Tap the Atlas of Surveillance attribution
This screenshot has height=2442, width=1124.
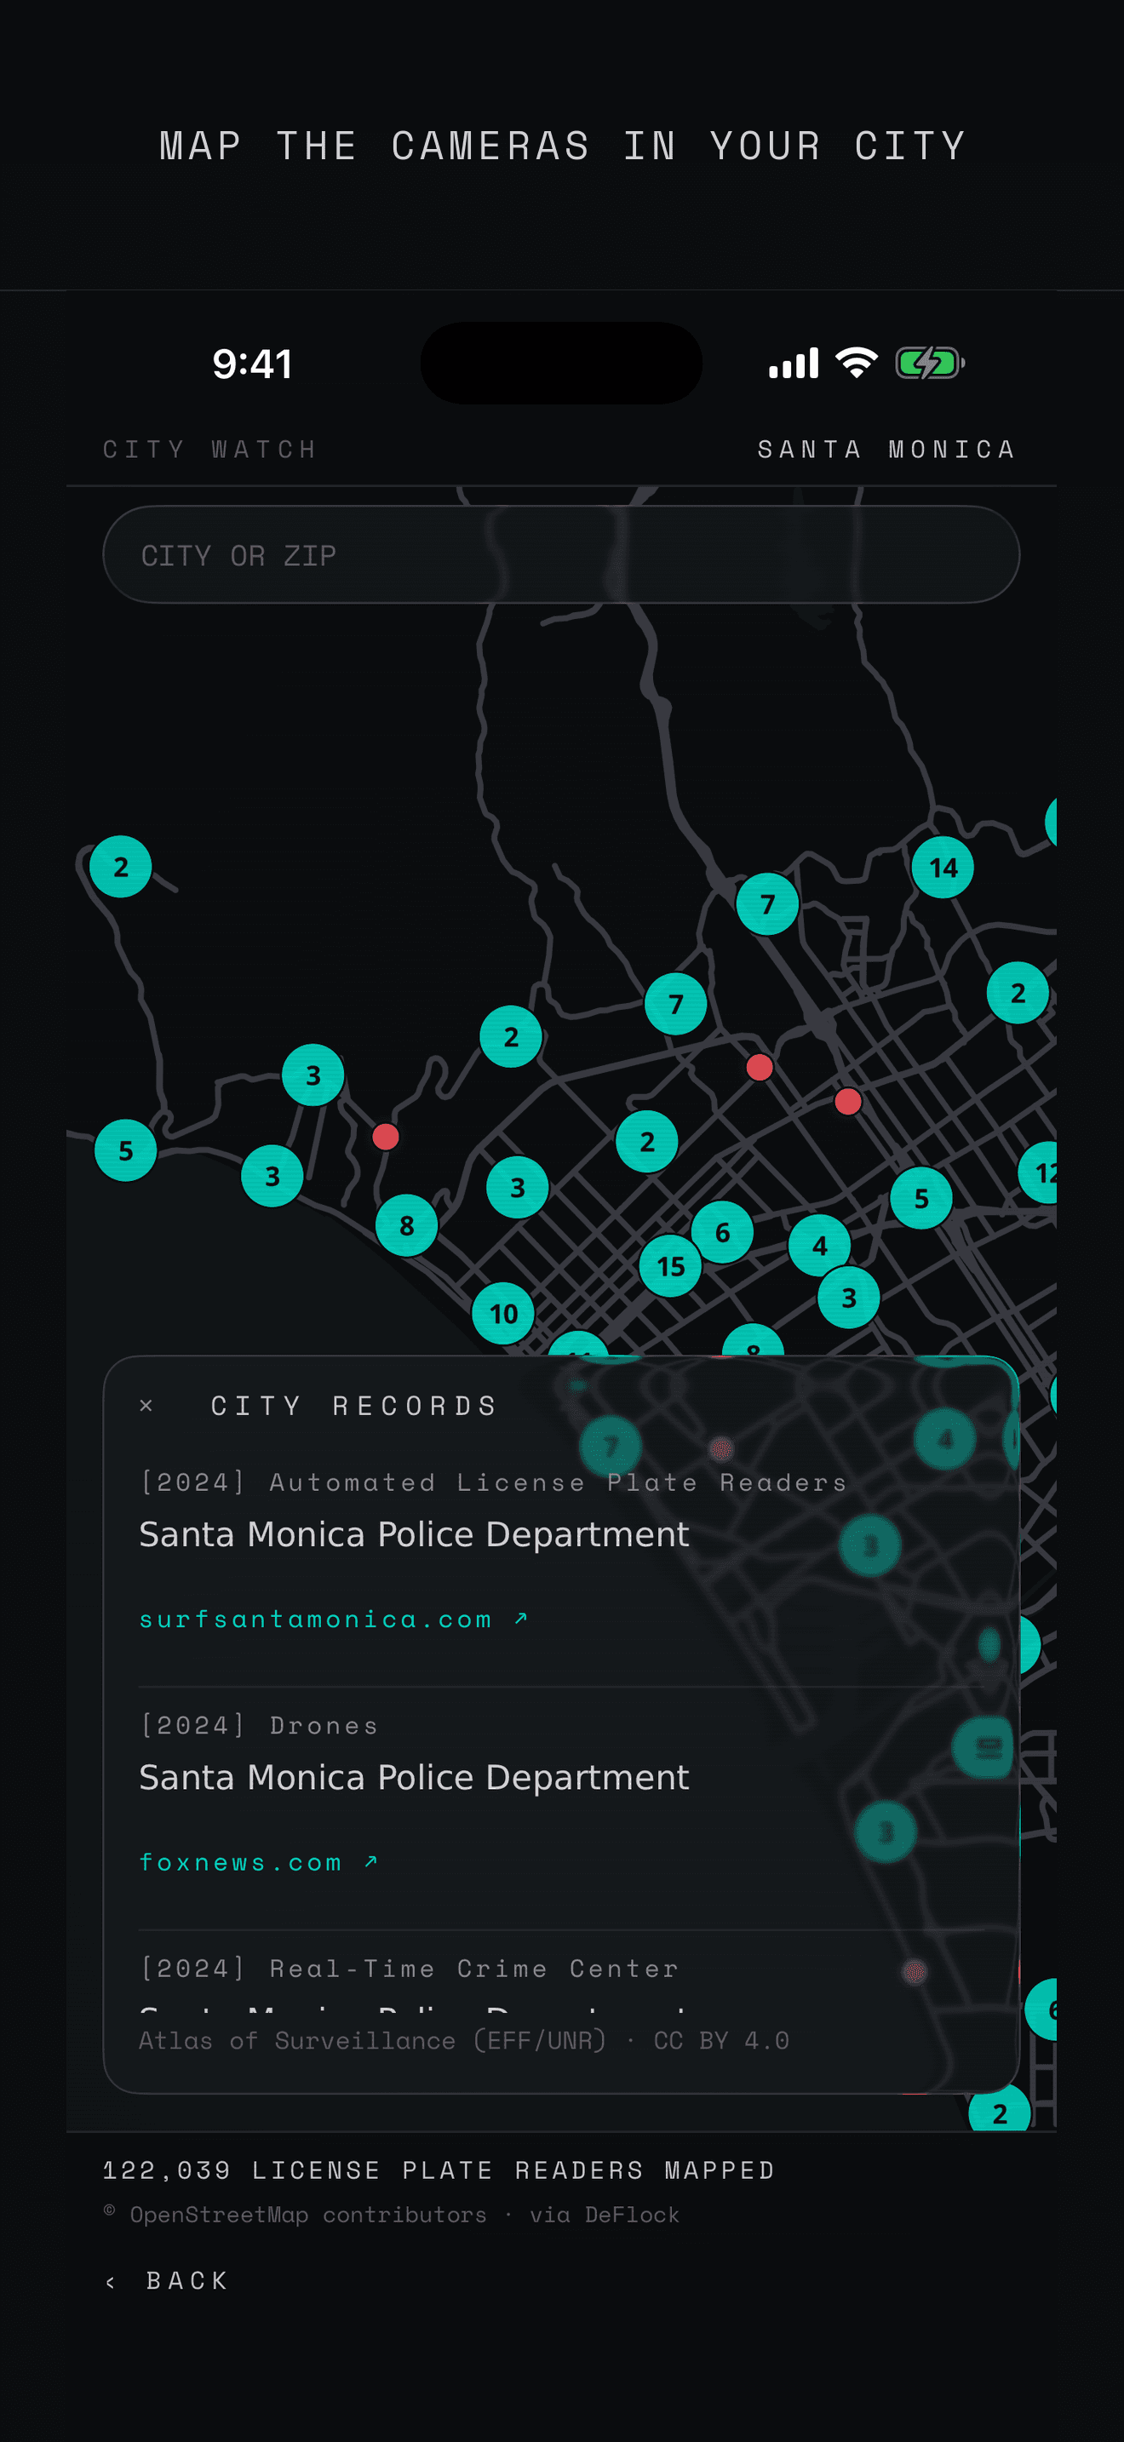[464, 2040]
